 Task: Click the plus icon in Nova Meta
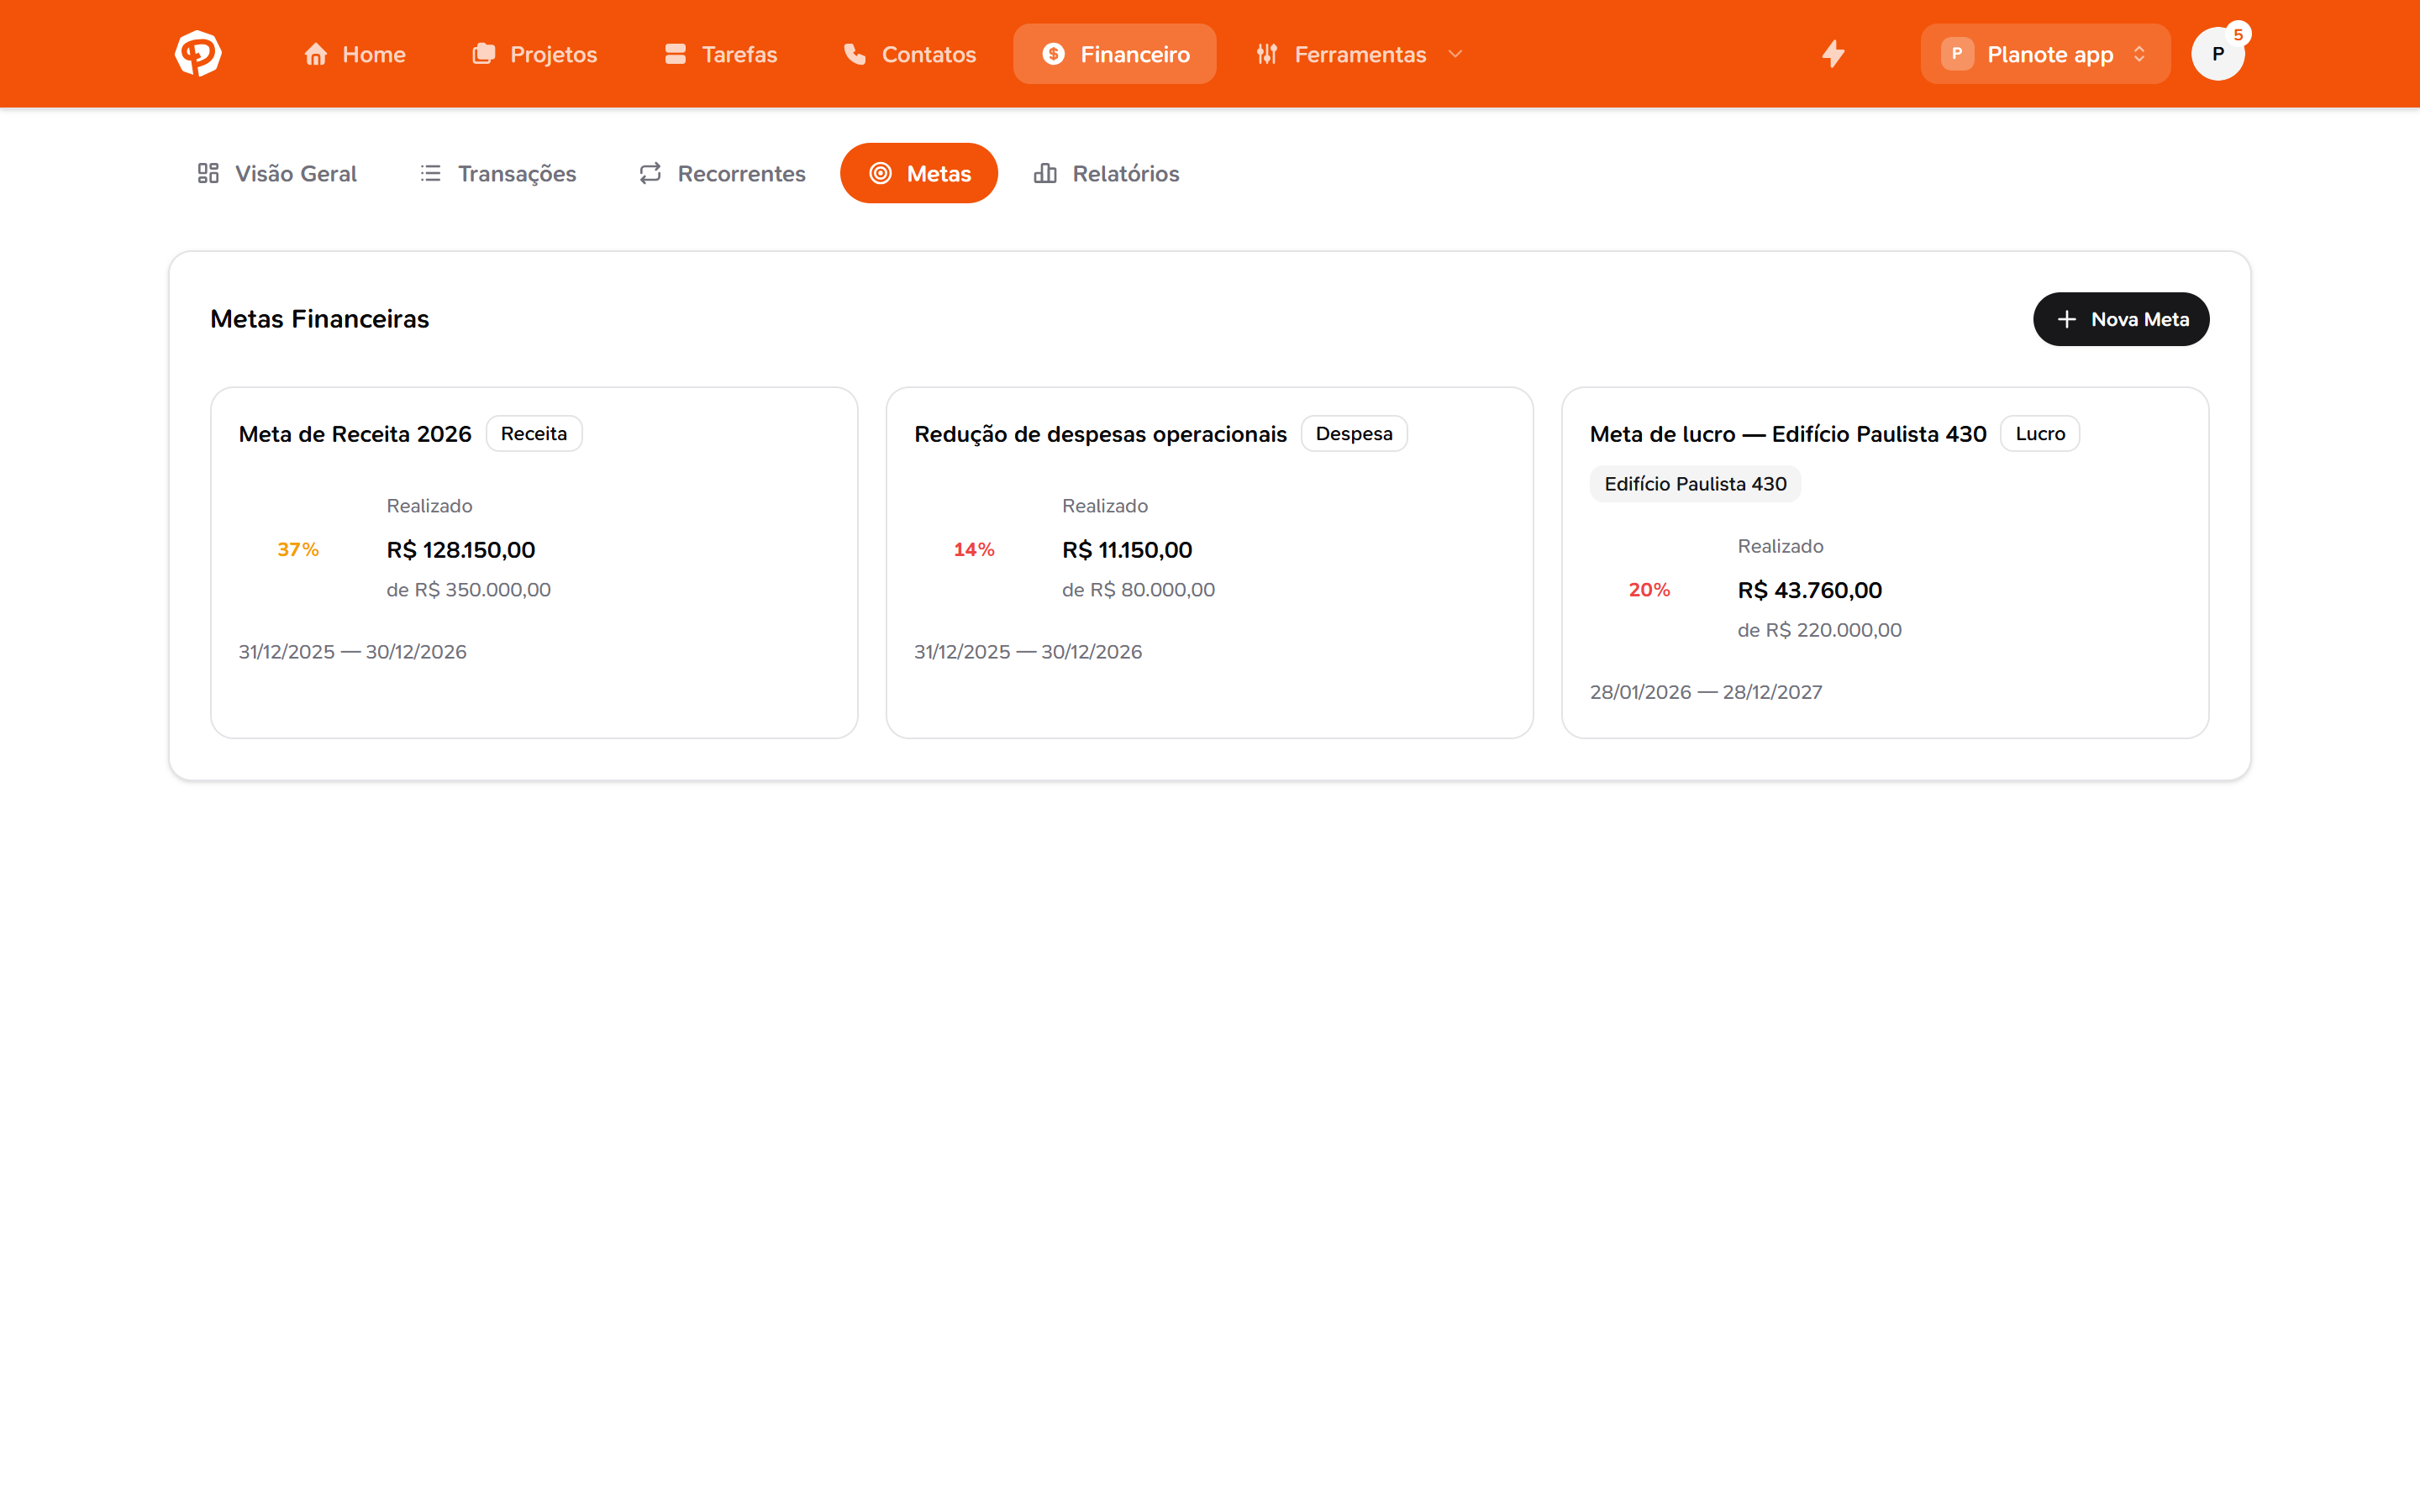pos(2066,319)
